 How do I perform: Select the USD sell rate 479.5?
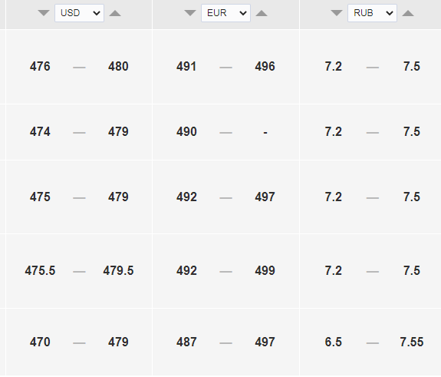click(118, 271)
